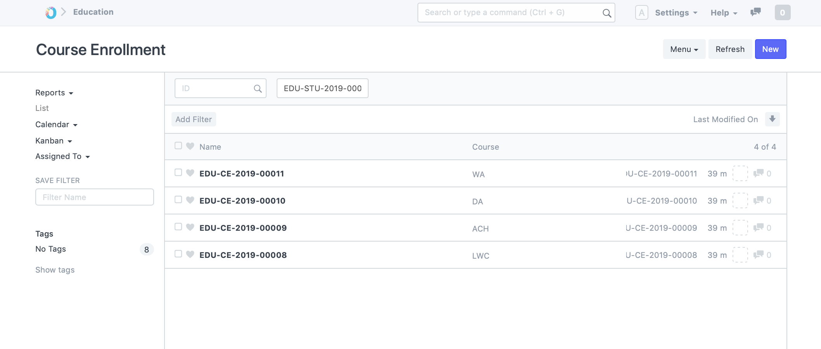Click the user avatar A icon

(x=641, y=13)
